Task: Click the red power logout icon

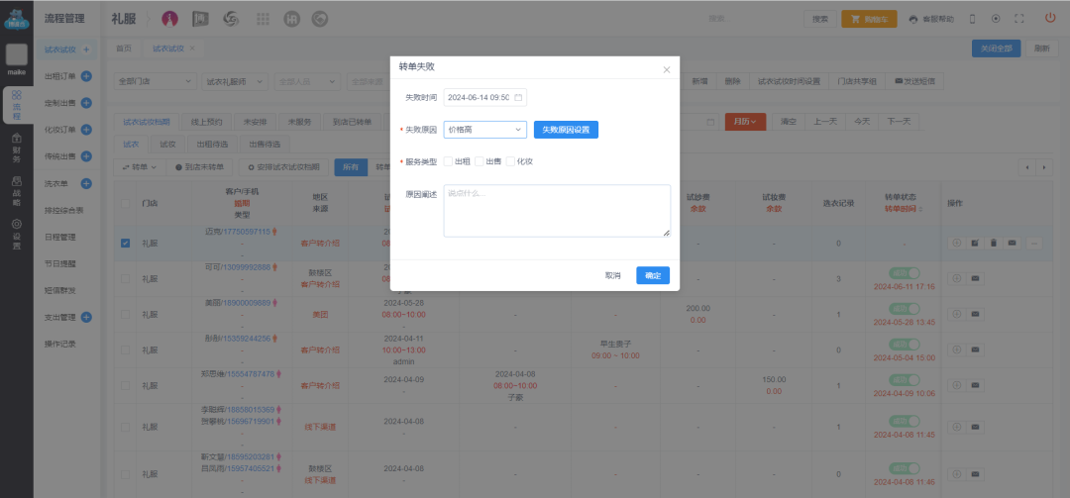Action: click(1050, 19)
